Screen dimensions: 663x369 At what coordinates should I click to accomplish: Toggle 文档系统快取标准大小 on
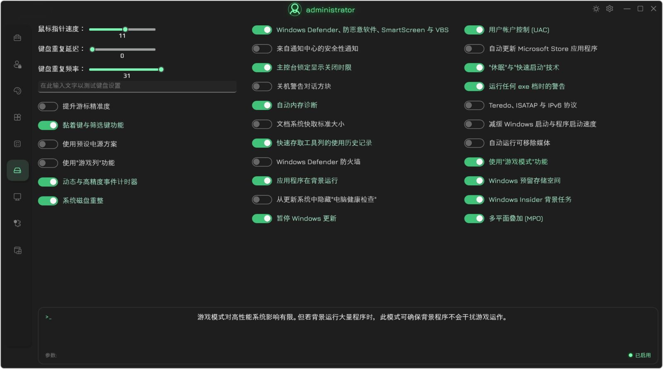[x=262, y=124]
